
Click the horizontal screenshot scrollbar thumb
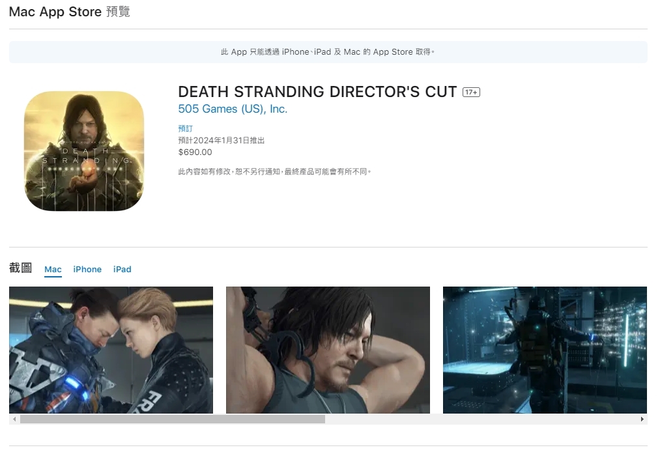(172, 419)
